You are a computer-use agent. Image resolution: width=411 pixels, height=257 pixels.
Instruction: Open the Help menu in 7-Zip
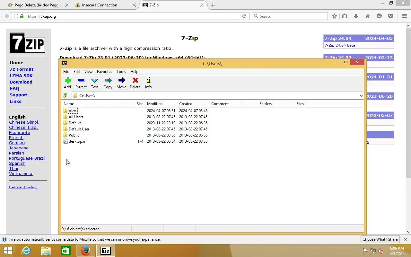click(134, 72)
